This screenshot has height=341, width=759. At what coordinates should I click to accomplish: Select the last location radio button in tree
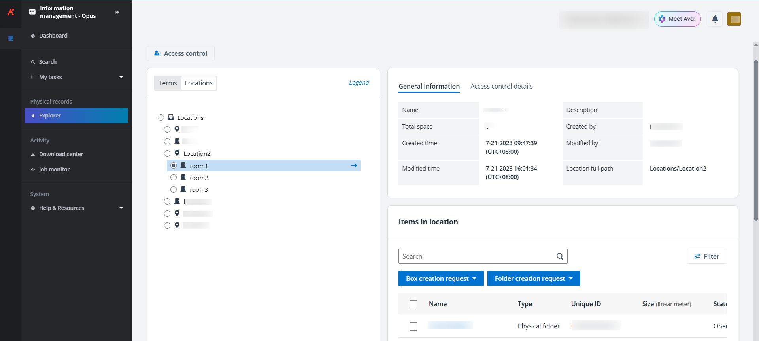[x=167, y=225]
